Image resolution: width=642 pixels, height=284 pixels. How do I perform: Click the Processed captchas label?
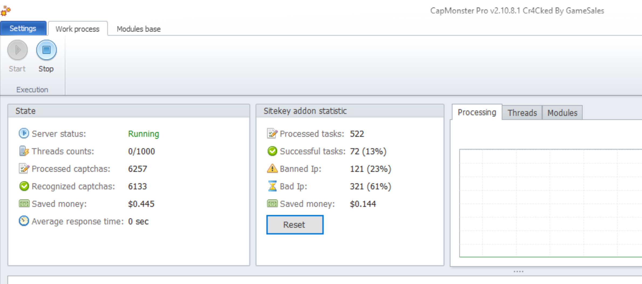71,169
